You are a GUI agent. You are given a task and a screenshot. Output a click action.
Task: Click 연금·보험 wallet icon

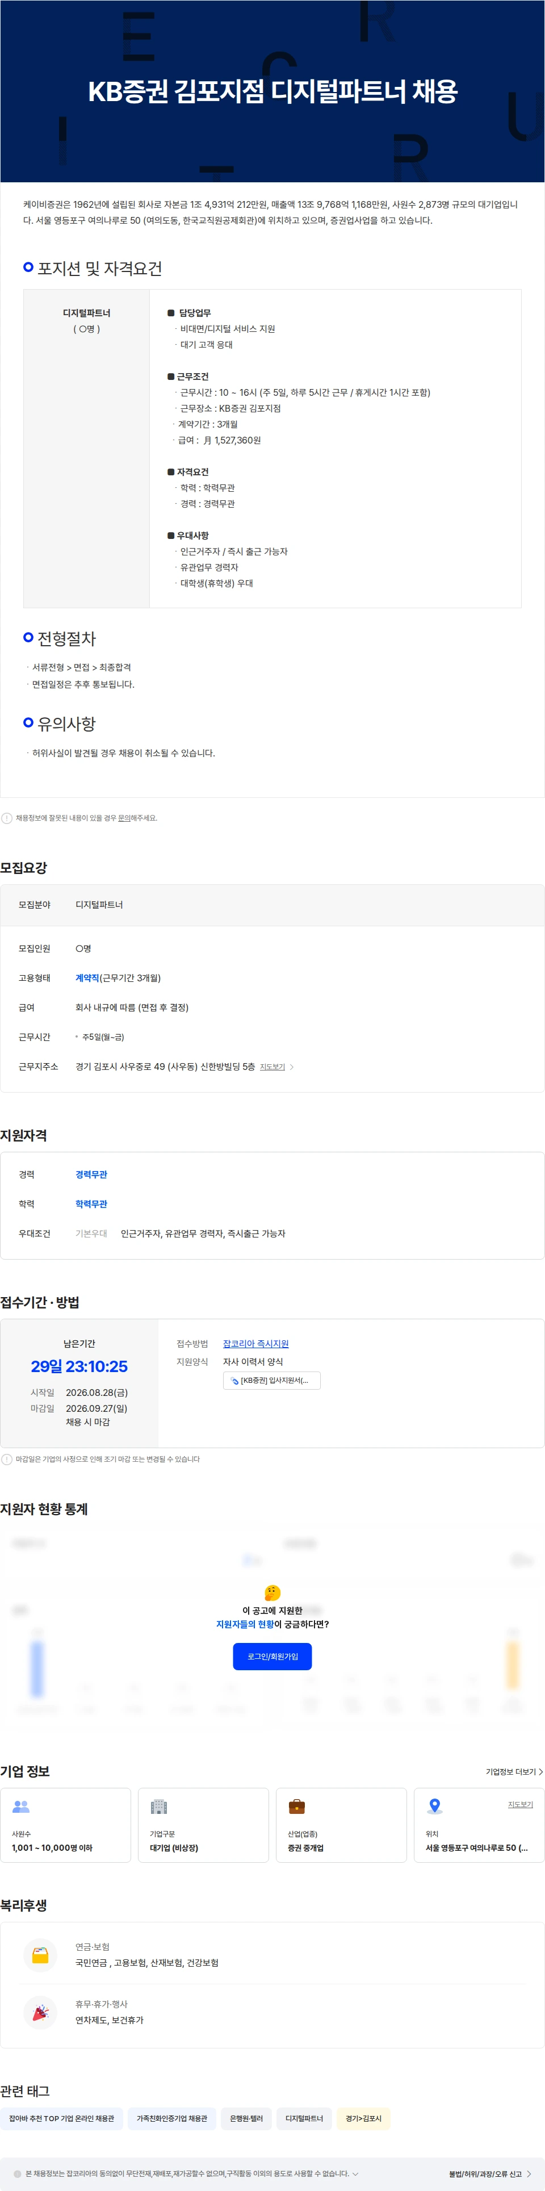pos(40,1955)
